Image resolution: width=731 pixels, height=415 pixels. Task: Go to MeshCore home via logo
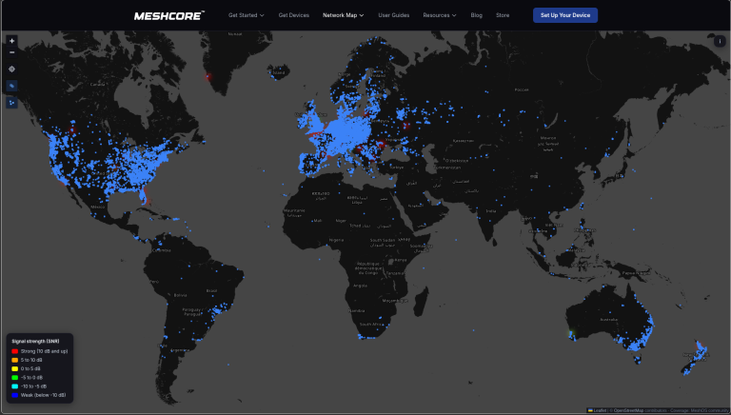(x=169, y=16)
